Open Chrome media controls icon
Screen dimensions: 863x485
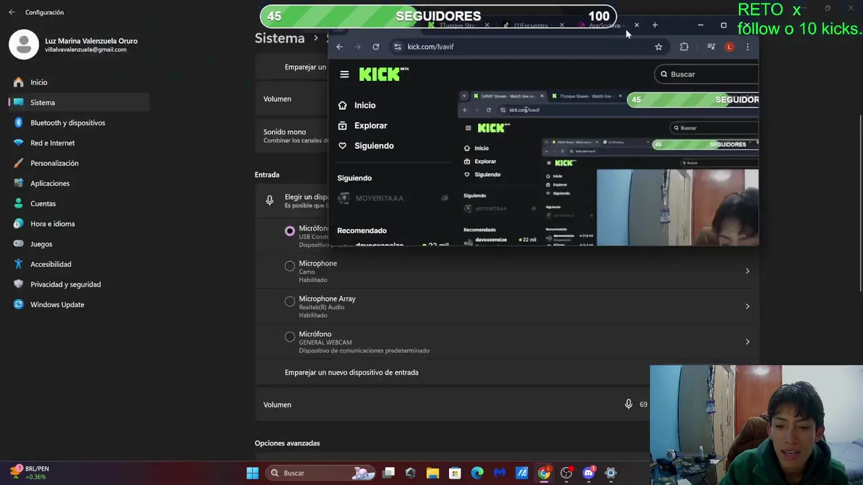pyautogui.click(x=711, y=46)
